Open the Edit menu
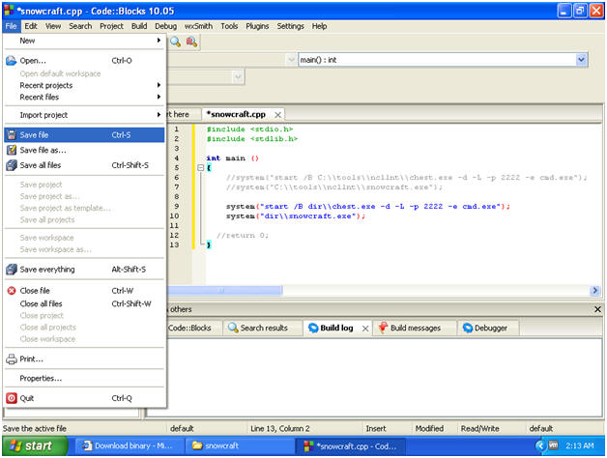Image resolution: width=607 pixels, height=458 pixels. 31,26
